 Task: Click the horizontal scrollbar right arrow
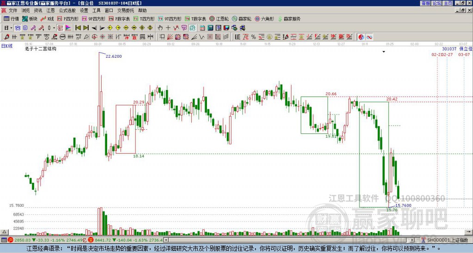(412, 240)
